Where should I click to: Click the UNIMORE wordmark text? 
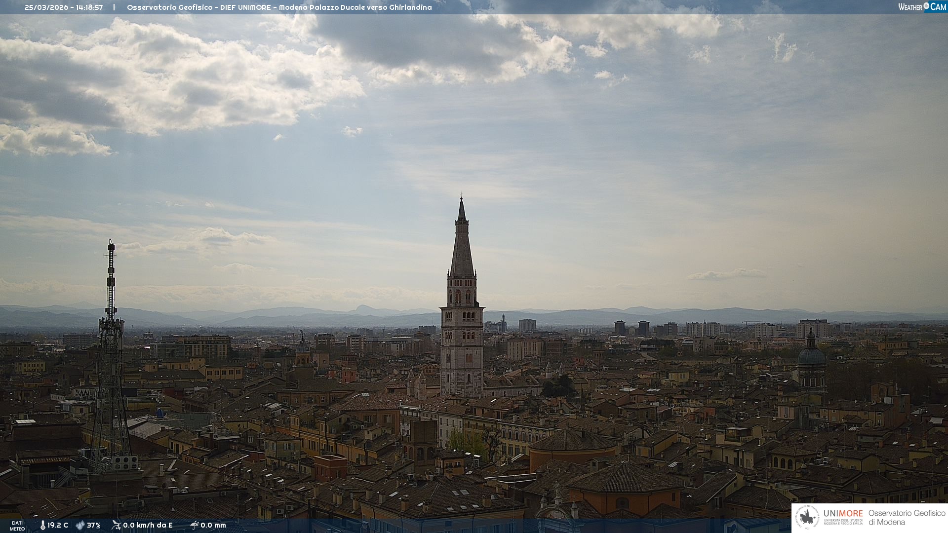[843, 514]
